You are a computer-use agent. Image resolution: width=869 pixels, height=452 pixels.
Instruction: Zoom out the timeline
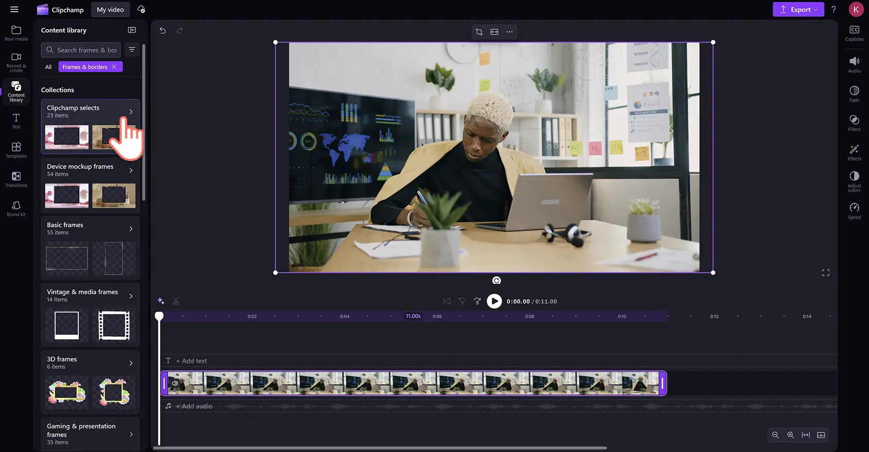pyautogui.click(x=775, y=435)
